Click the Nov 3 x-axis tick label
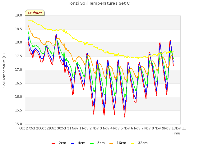The width and height of the screenshot is (199, 149). 97,128
